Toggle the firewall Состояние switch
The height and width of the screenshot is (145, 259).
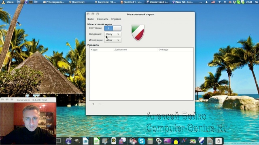coord(113,28)
